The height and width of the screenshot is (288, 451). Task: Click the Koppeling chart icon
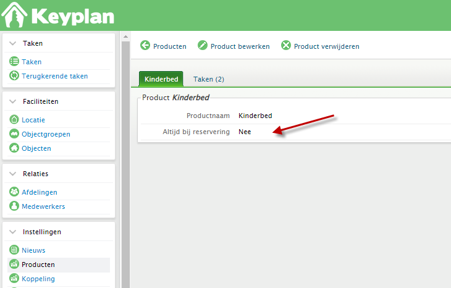click(14, 278)
